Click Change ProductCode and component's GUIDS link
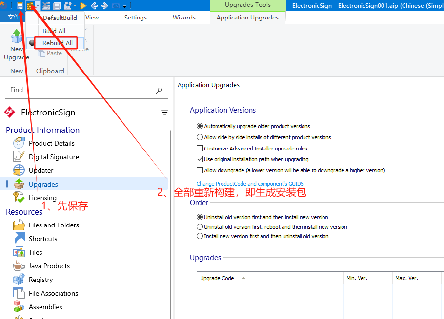 [x=250, y=184]
